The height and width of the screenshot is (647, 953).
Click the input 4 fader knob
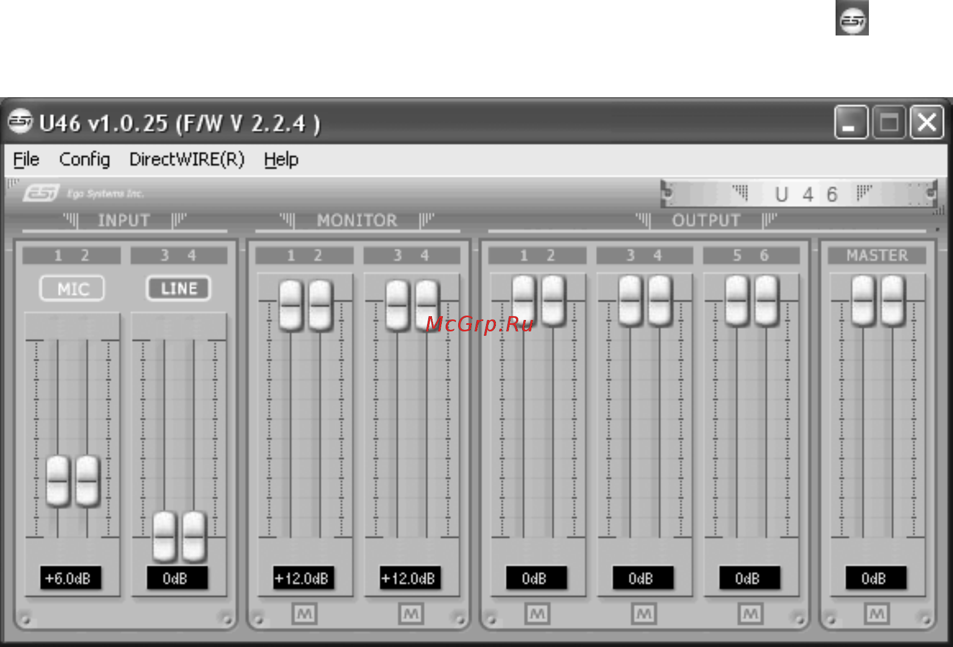coord(194,538)
